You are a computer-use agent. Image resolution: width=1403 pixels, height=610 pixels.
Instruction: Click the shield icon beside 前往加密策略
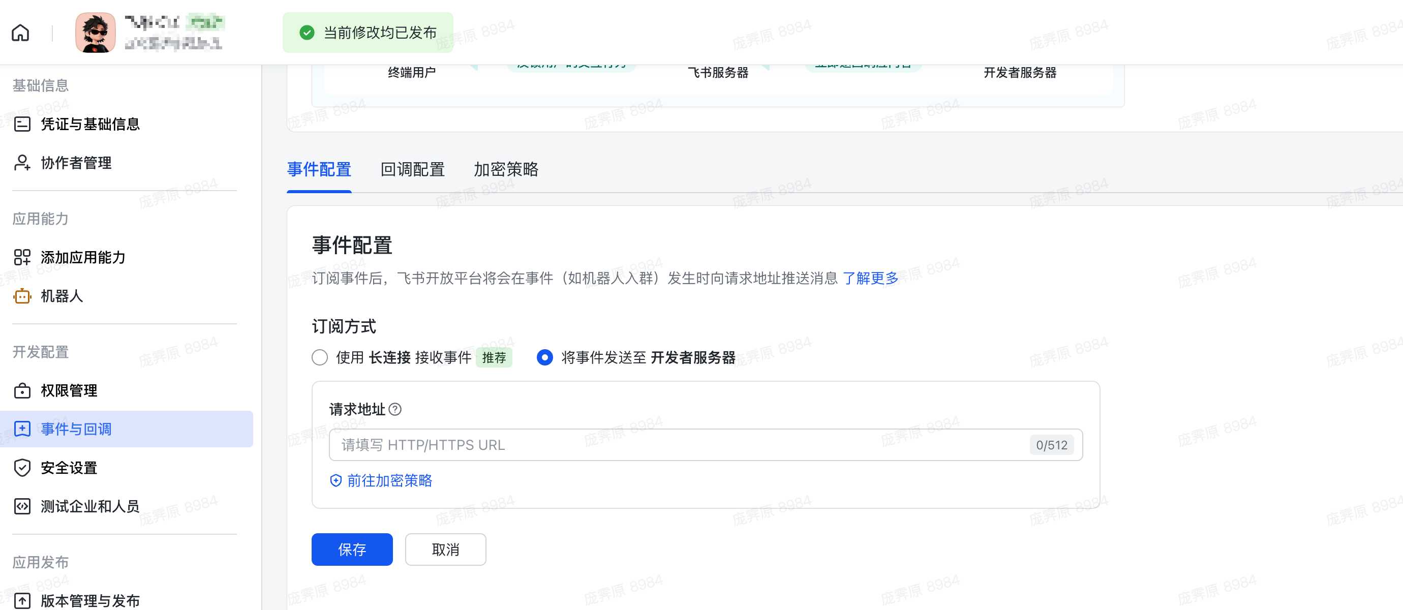click(x=336, y=480)
